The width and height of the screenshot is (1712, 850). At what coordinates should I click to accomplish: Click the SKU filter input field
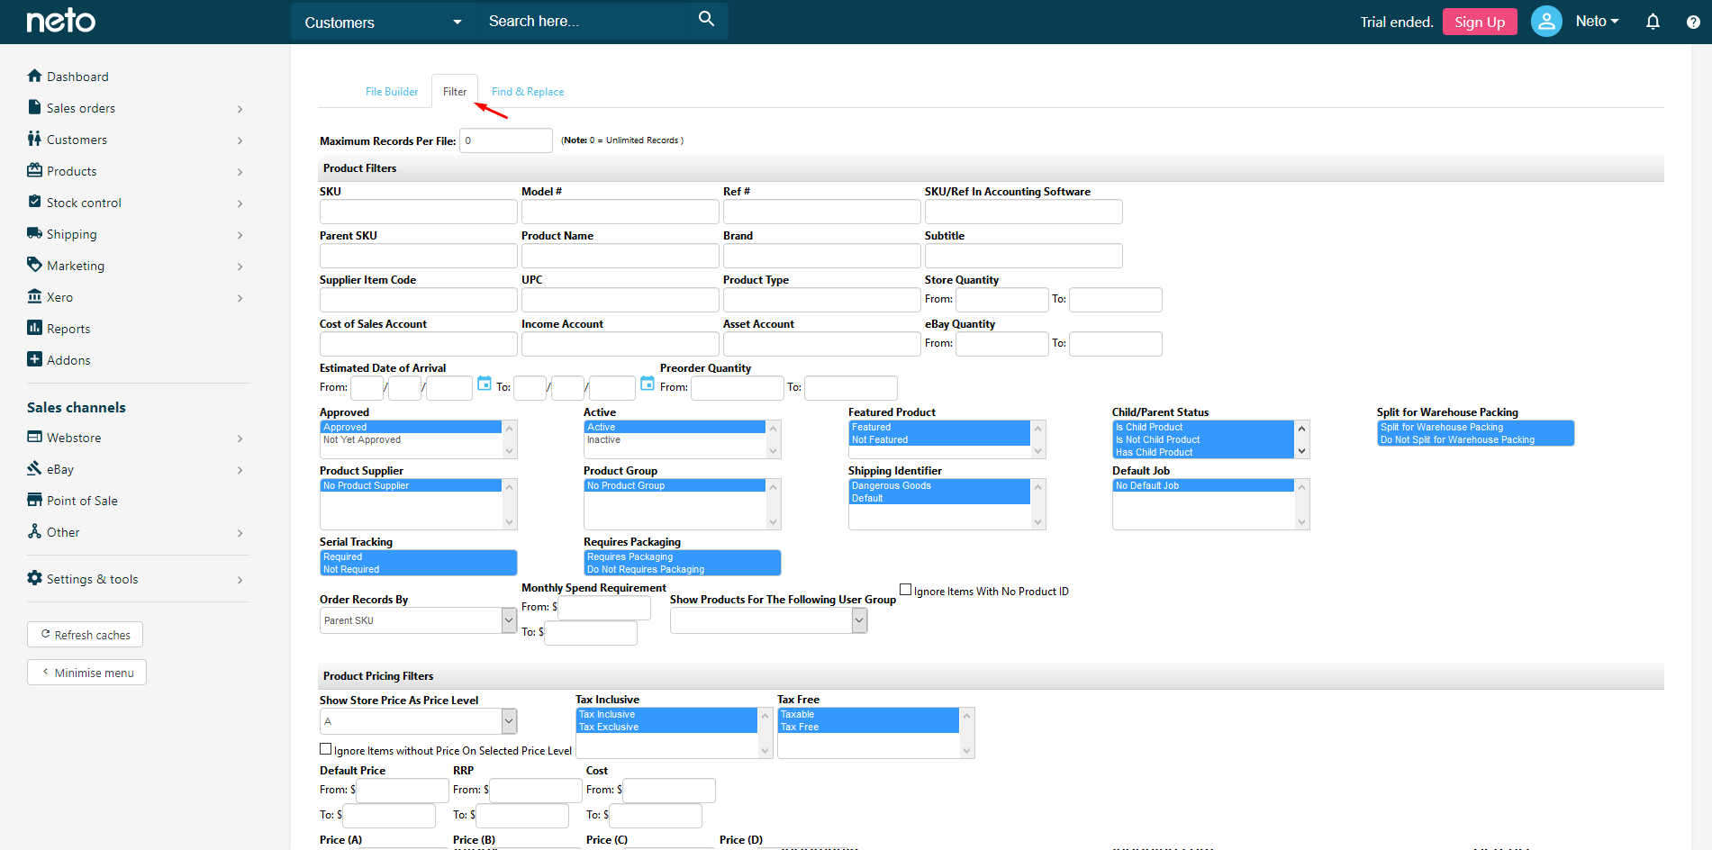point(418,212)
